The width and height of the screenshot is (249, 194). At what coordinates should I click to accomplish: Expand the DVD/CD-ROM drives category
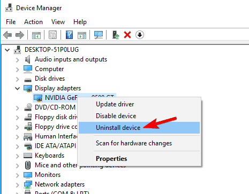coord(17,108)
